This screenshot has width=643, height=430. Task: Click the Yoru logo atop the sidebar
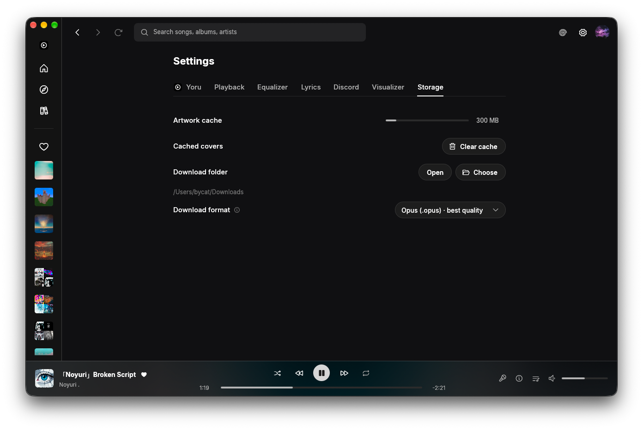(x=44, y=45)
